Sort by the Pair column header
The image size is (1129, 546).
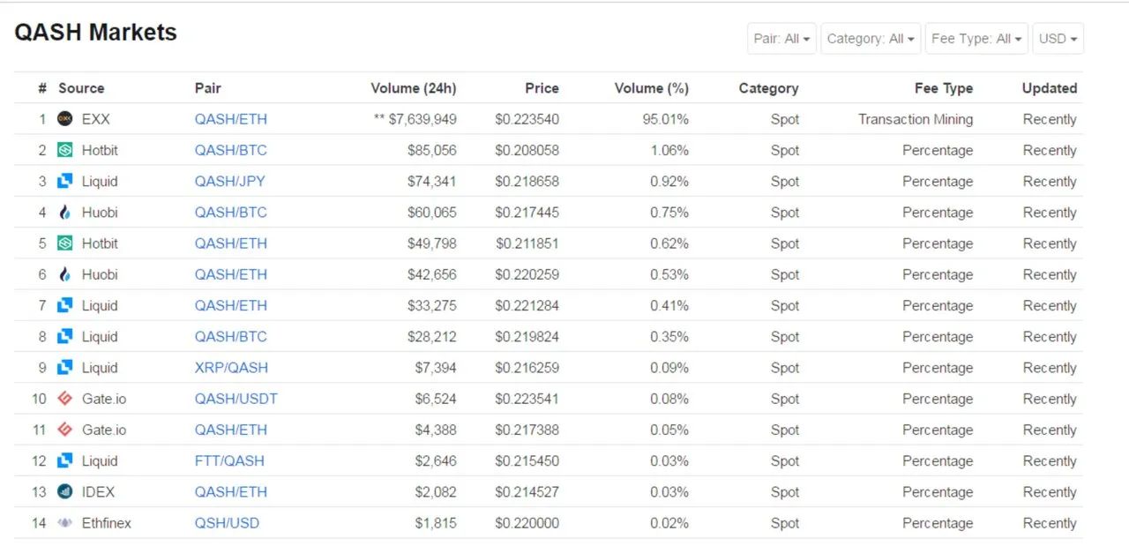208,88
